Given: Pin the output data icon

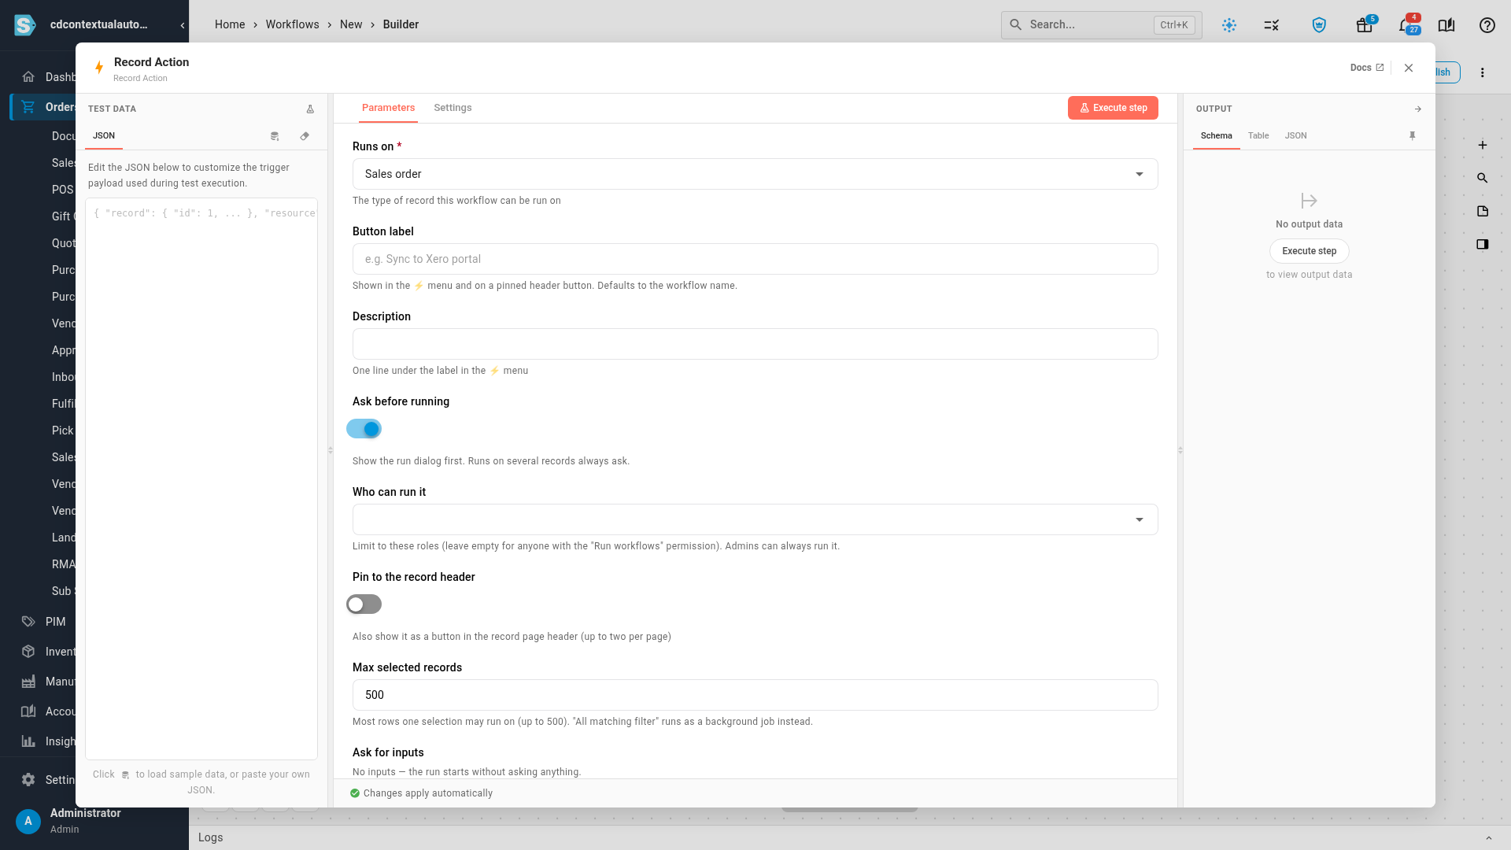Looking at the screenshot, I should [x=1413, y=136].
